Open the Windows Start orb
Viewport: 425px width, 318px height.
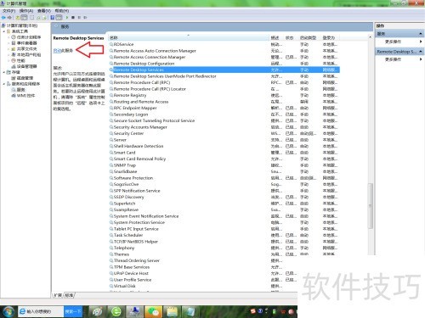pyautogui.click(x=8, y=311)
